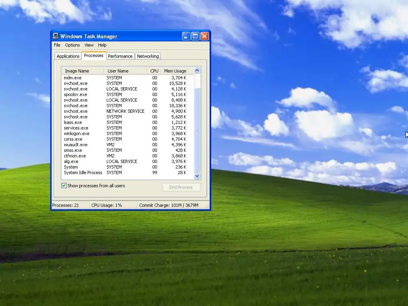Select the alg.exe process
This screenshot has height=306, width=408.
127,162
